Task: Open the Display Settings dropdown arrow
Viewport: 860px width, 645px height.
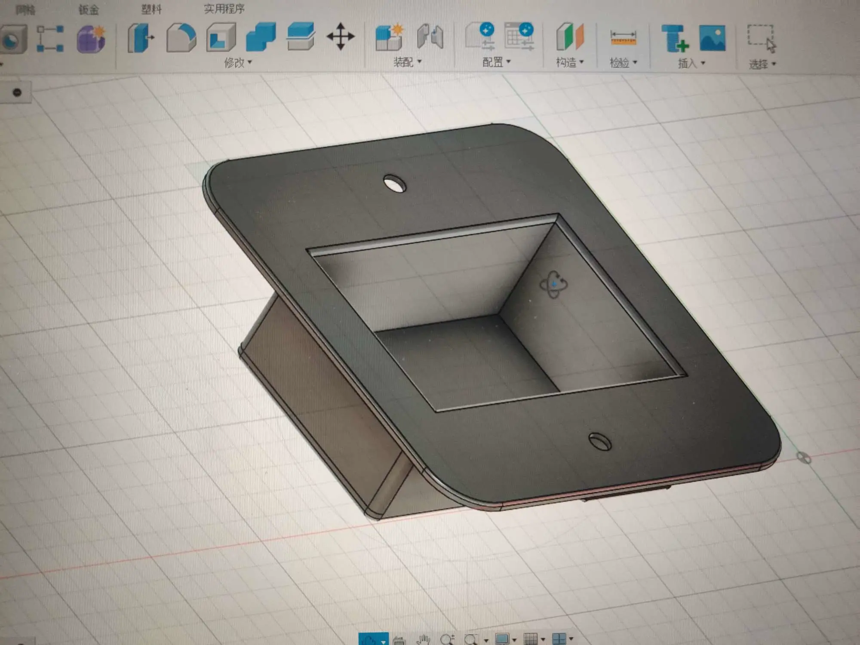Action: (x=514, y=640)
